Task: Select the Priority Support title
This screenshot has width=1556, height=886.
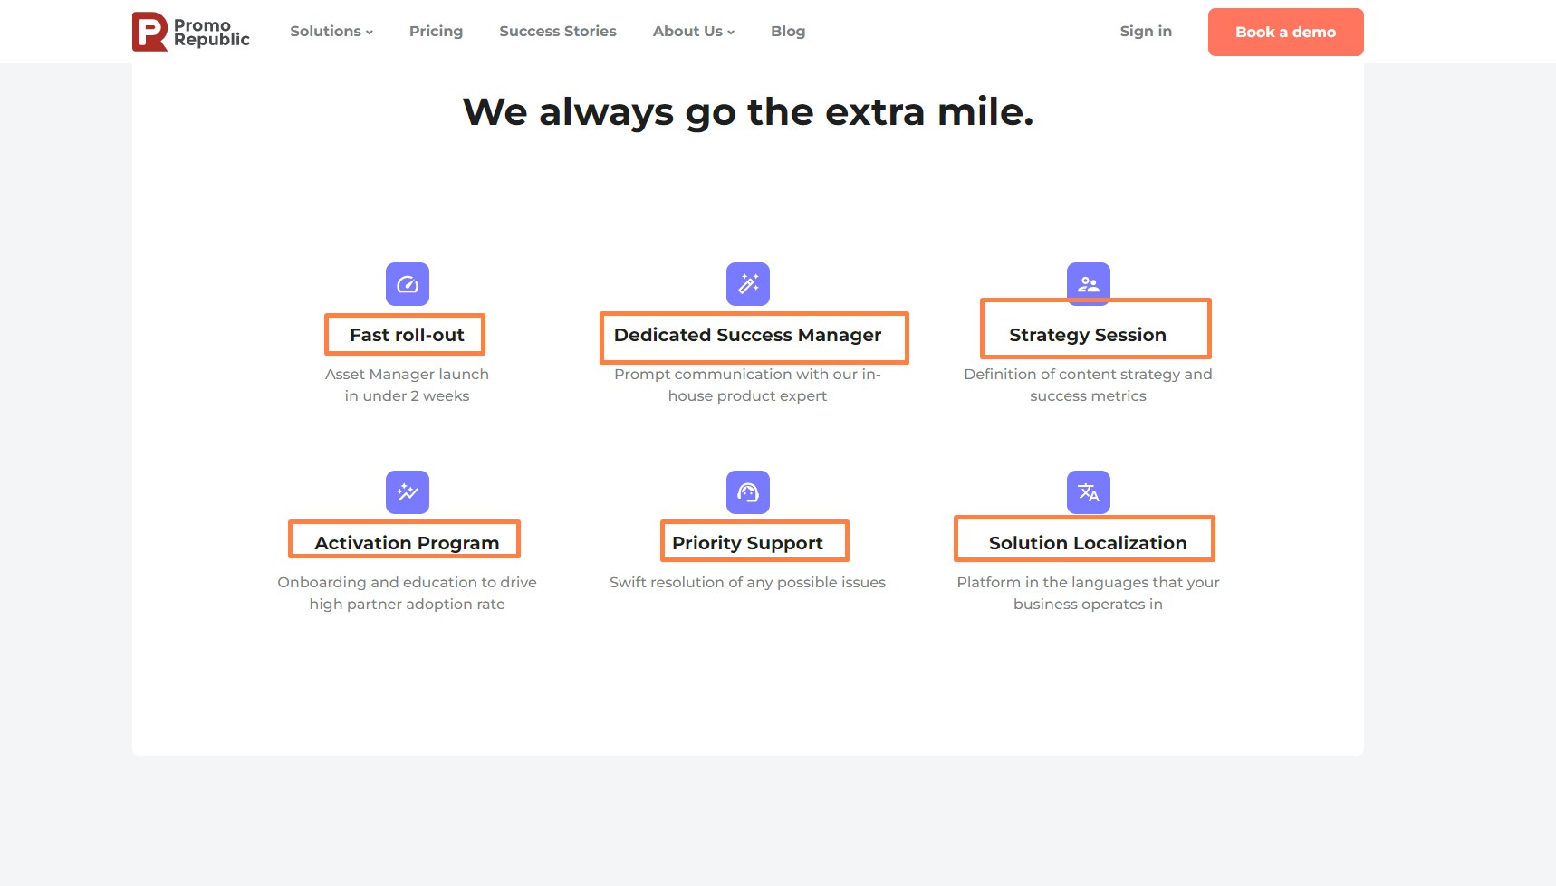Action: point(748,543)
